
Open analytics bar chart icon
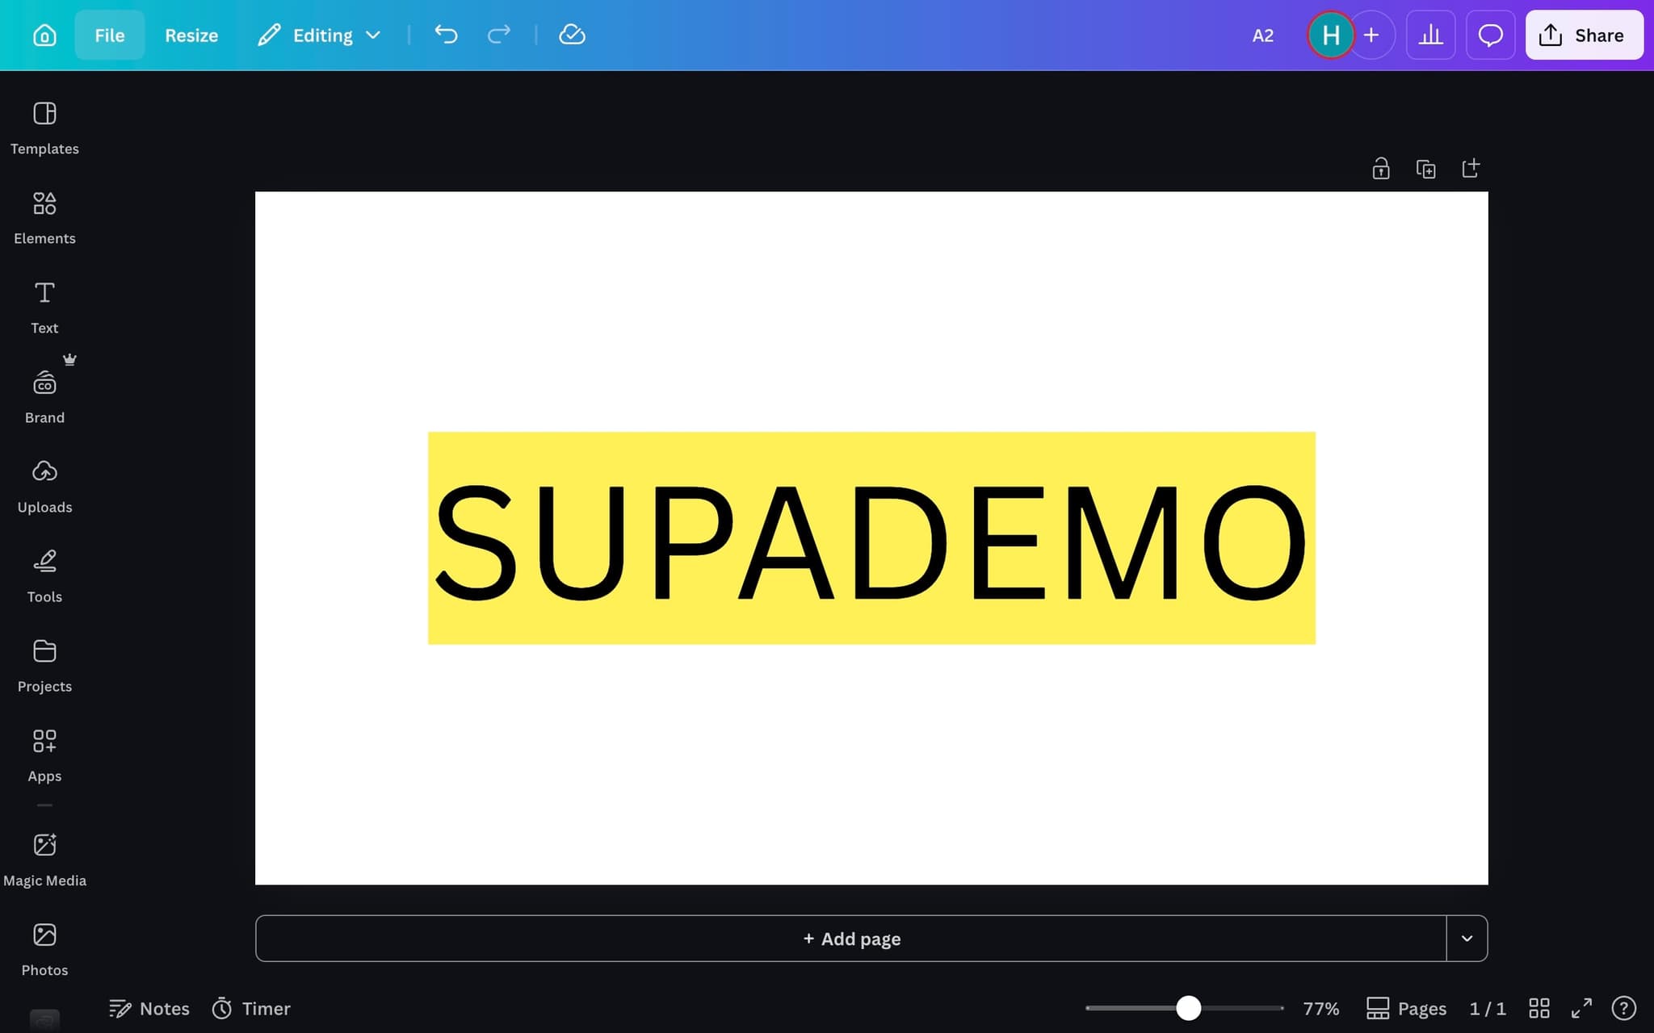point(1430,36)
